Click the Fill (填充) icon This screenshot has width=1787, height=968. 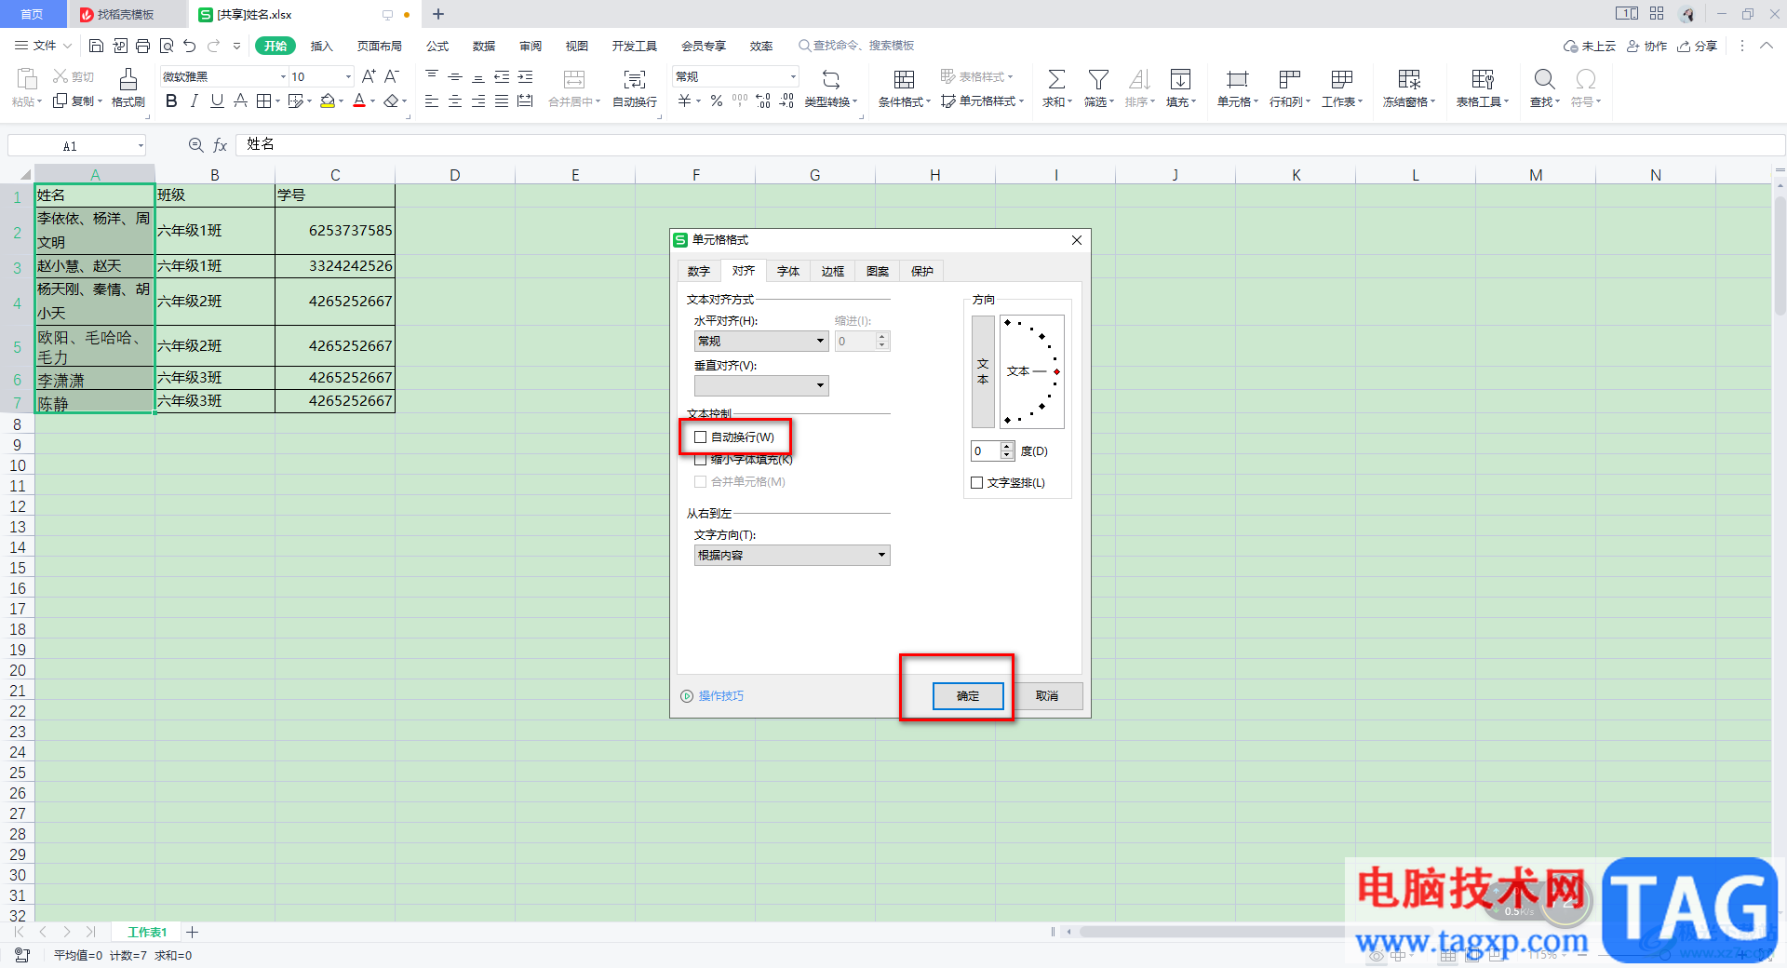[1180, 79]
